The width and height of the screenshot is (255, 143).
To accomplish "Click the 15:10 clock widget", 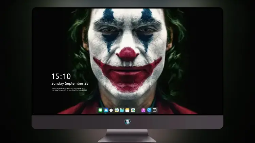I will point(61,76).
